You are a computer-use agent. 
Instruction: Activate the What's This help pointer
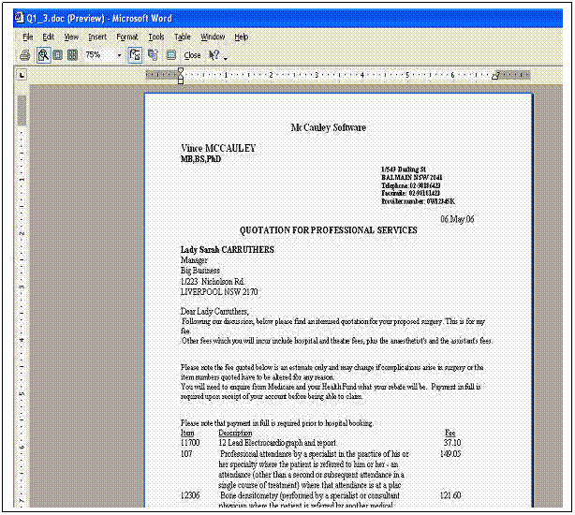click(x=214, y=55)
